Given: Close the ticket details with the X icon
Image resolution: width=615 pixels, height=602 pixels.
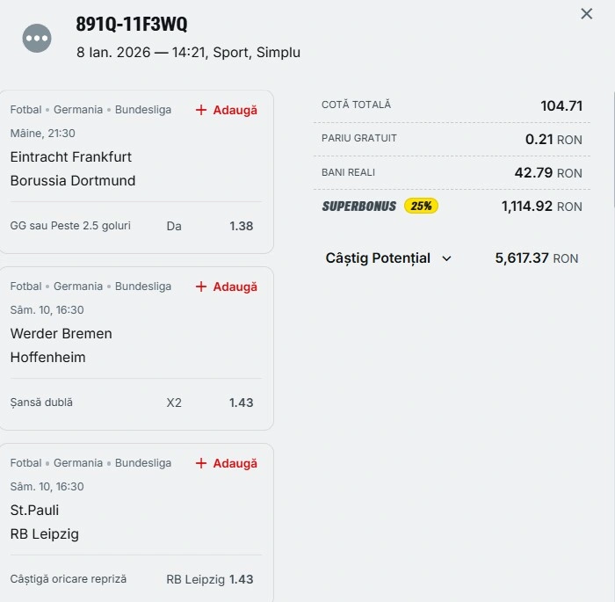Looking at the screenshot, I should [x=587, y=14].
